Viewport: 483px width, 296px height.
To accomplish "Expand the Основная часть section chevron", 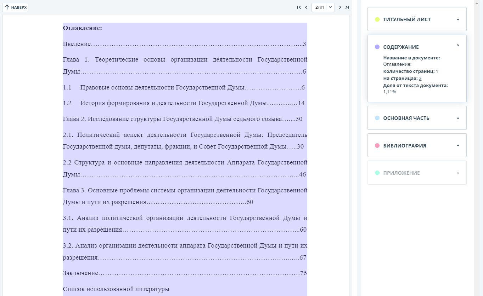I will click(x=458, y=118).
